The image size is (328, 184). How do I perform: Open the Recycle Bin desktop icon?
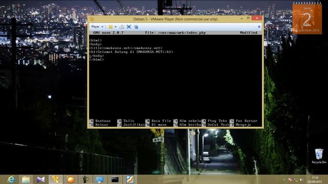(x=319, y=156)
